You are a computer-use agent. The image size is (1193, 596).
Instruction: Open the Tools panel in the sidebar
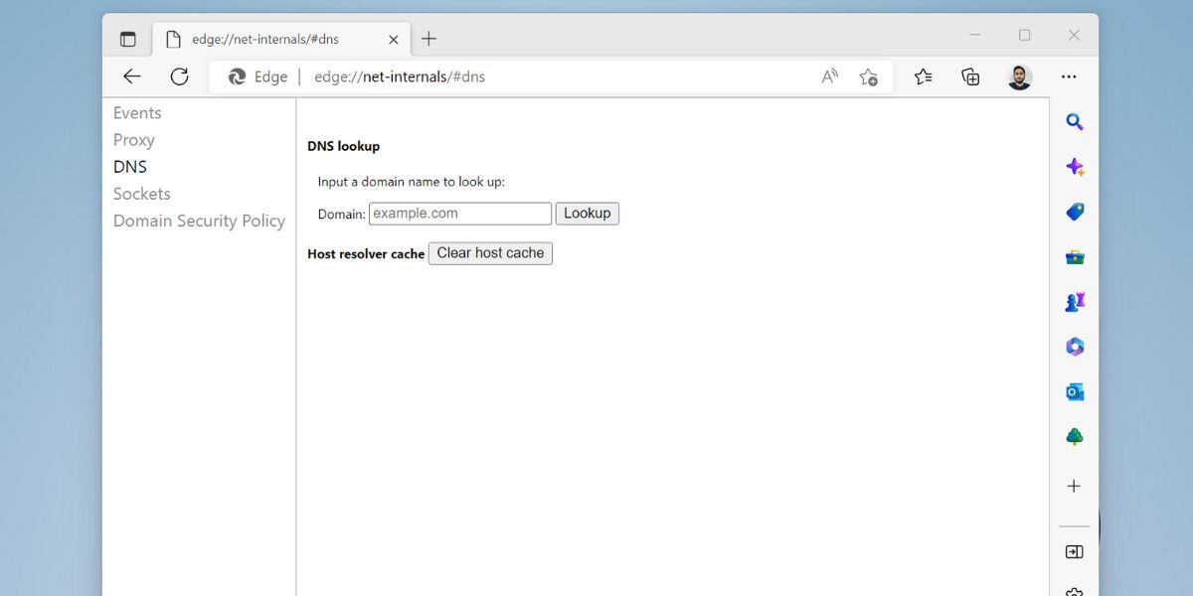tap(1074, 256)
